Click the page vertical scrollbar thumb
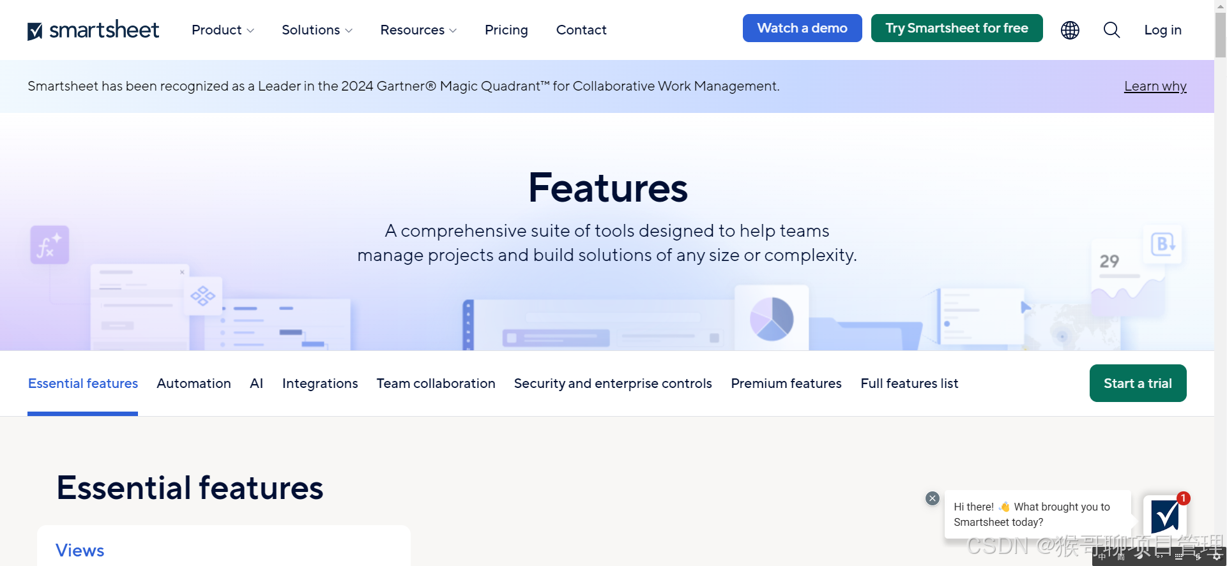 point(1220,35)
